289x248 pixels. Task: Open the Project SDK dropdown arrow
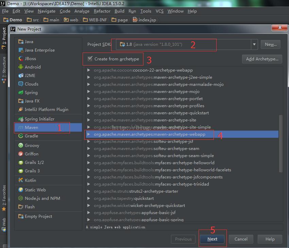pyautogui.click(x=254, y=44)
